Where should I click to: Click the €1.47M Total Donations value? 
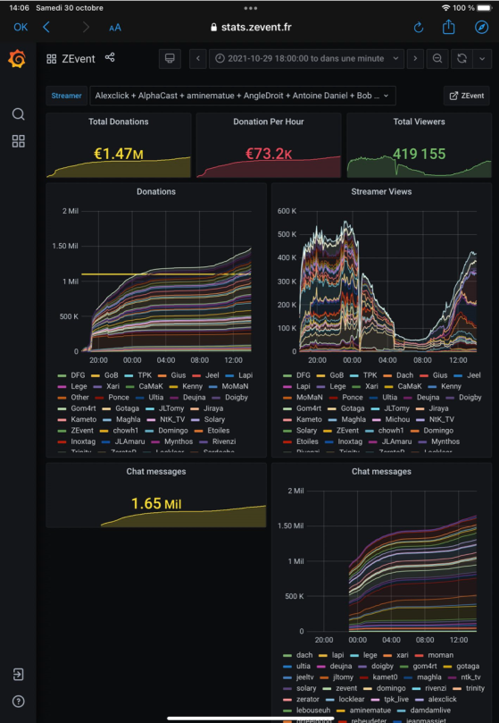coord(119,154)
